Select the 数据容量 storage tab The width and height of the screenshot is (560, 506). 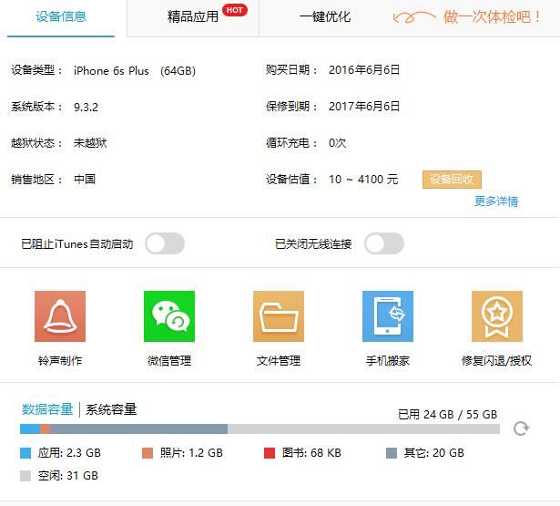[x=47, y=409]
